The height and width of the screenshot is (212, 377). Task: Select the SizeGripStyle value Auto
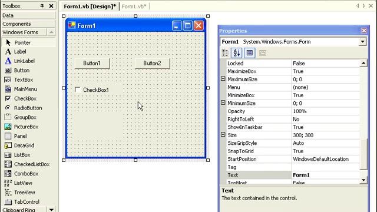[326, 143]
